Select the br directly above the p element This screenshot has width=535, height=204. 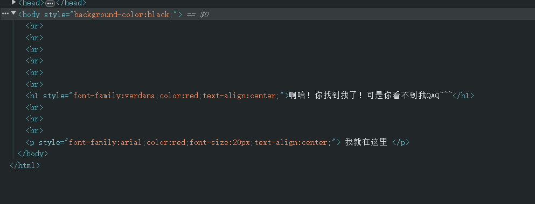(x=34, y=130)
